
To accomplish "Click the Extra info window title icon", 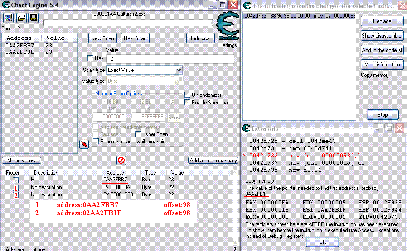I will pos(246,128).
